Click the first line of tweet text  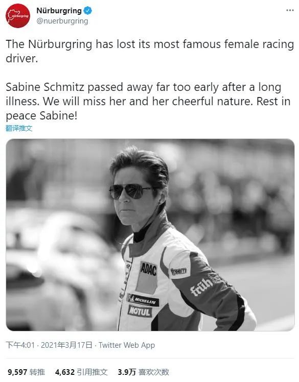[150, 44]
